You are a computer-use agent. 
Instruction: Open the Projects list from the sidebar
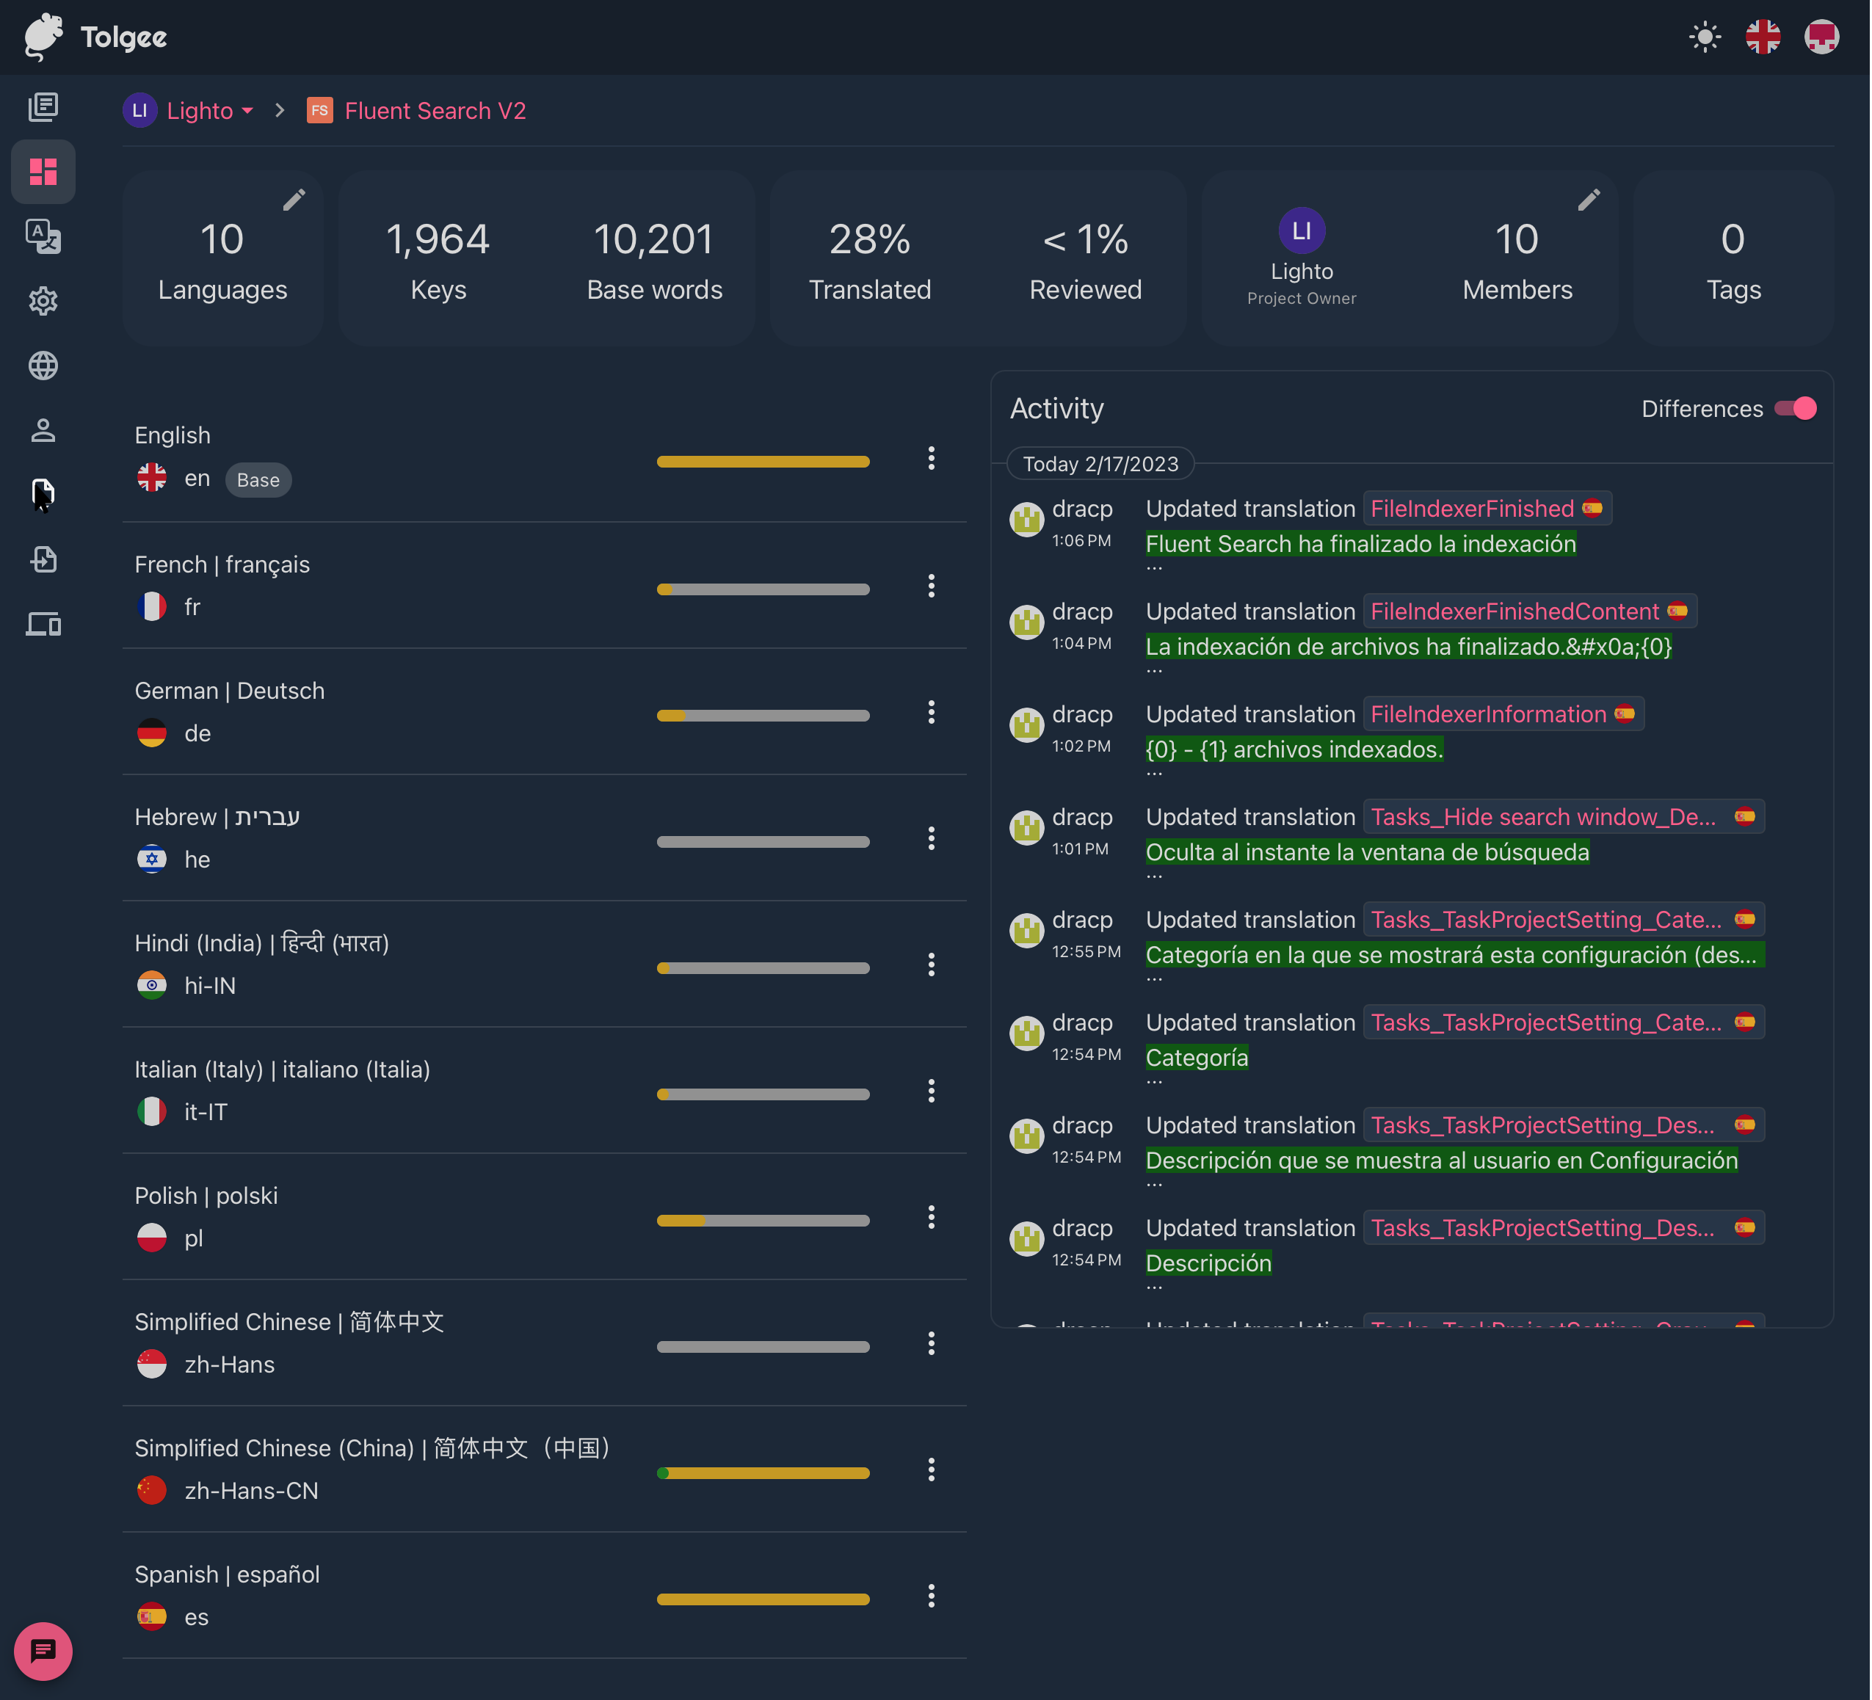tap(43, 106)
